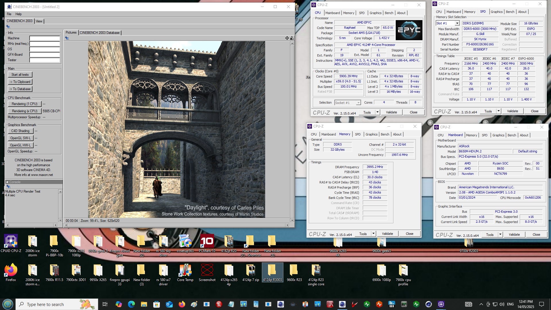
Task: Click the To Clipboard button
Action: pos(20,82)
